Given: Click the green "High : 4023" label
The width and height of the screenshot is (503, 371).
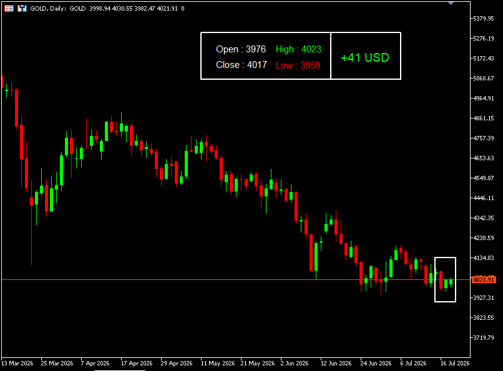Looking at the screenshot, I should (x=298, y=49).
